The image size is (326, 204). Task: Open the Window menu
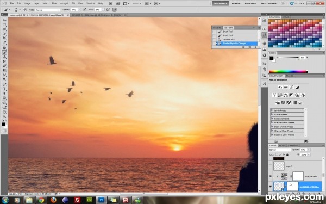click(91, 3)
